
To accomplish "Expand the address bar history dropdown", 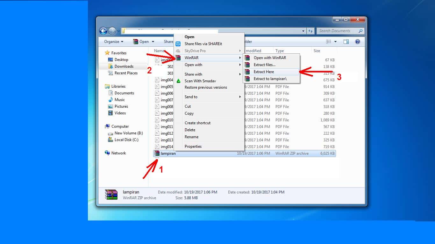I will point(303,31).
